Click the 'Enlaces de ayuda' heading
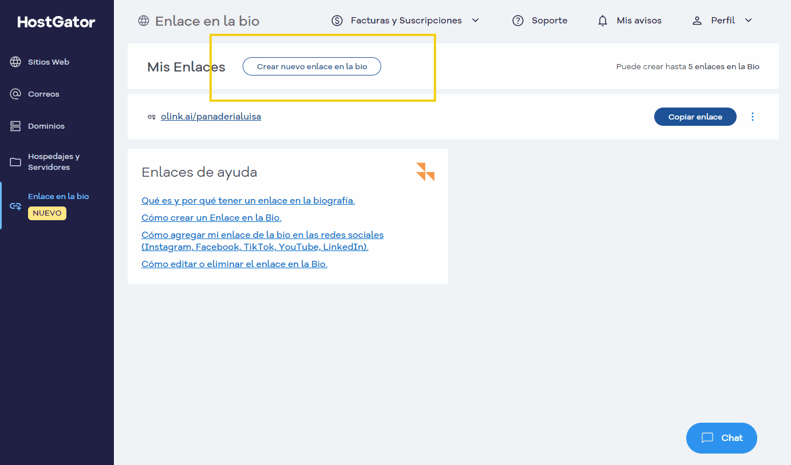This screenshot has width=791, height=465. 199,172
